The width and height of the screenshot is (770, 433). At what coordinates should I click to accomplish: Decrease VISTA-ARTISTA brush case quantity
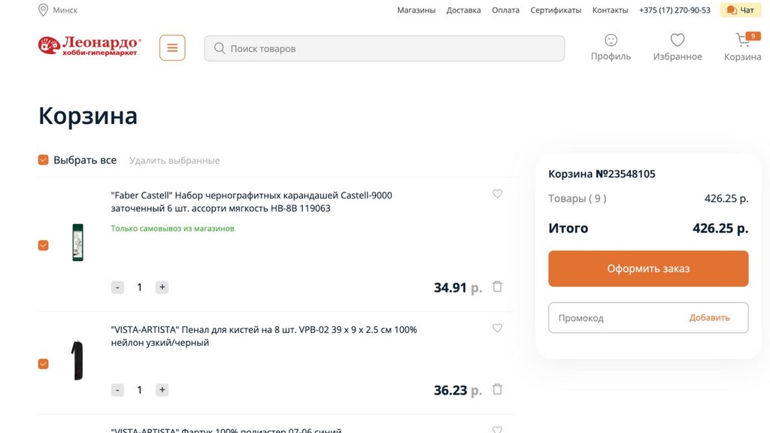(117, 390)
